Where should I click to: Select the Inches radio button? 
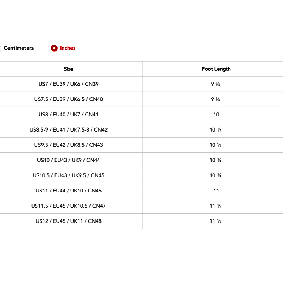point(54,48)
